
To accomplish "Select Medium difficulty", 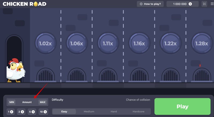I will (x=89, y=111).
